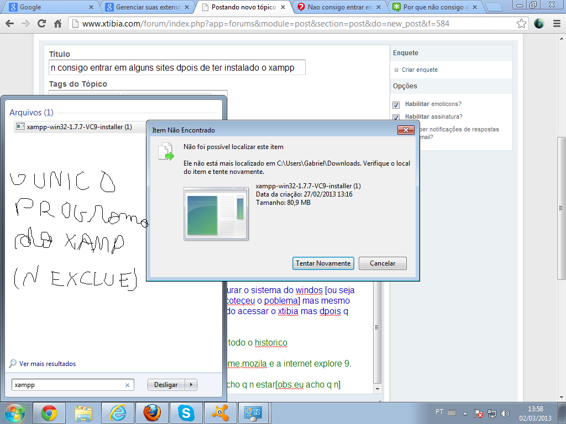This screenshot has height=424, width=566.
Task: Click Cancelar in the dialog
Action: [x=382, y=263]
